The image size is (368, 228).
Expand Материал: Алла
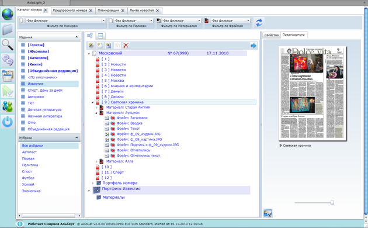coord(96,161)
